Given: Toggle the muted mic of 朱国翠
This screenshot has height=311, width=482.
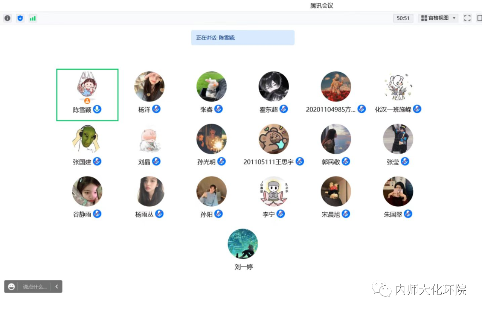Looking at the screenshot, I should click(408, 214).
